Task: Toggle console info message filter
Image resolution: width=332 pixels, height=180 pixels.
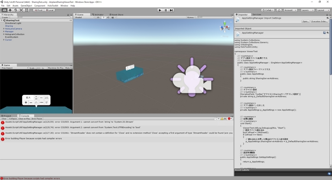Action: 217,119
